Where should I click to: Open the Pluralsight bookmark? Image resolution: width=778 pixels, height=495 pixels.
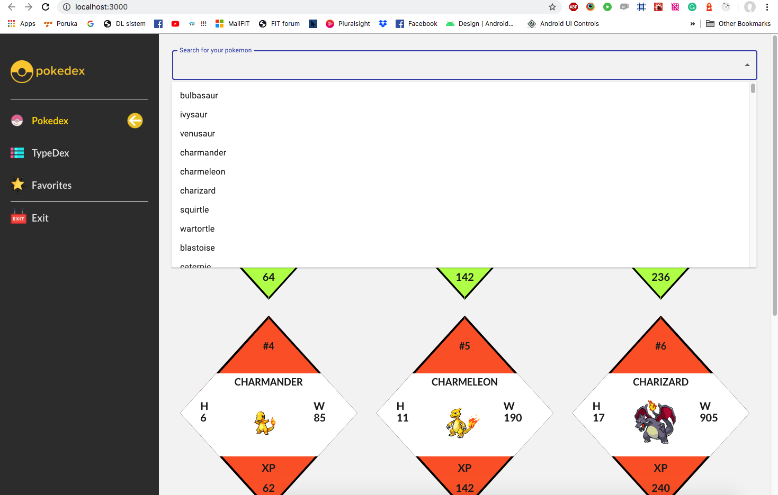click(348, 23)
